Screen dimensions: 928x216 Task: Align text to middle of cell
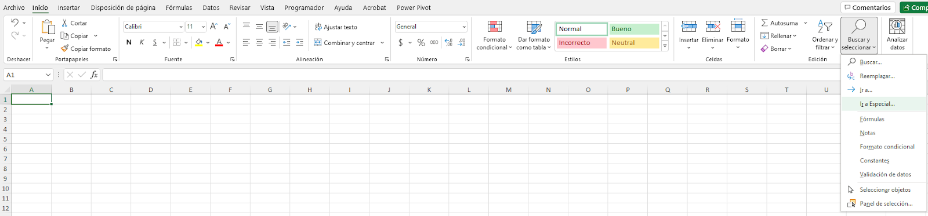259,27
